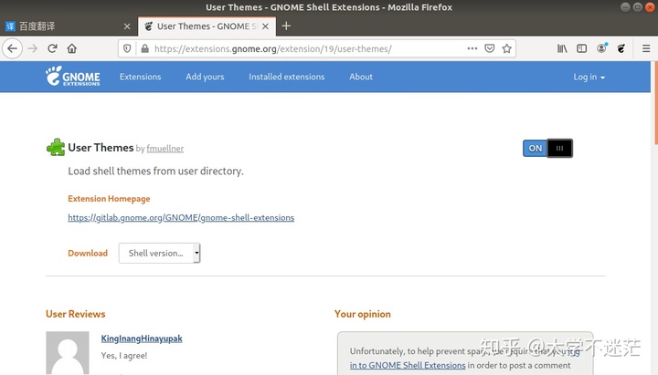
Task: View site security padlock details
Action: 144,48
